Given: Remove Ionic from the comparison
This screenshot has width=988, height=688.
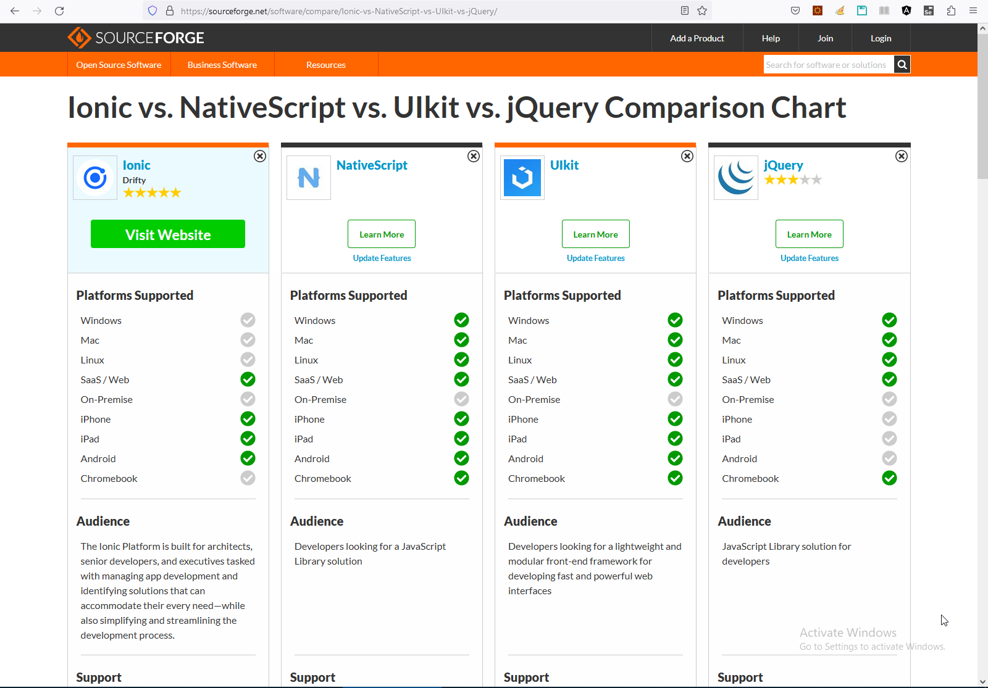Looking at the screenshot, I should point(260,156).
